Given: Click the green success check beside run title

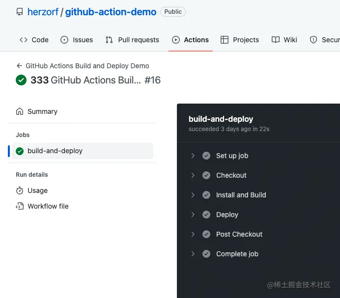Looking at the screenshot, I should (x=21, y=80).
